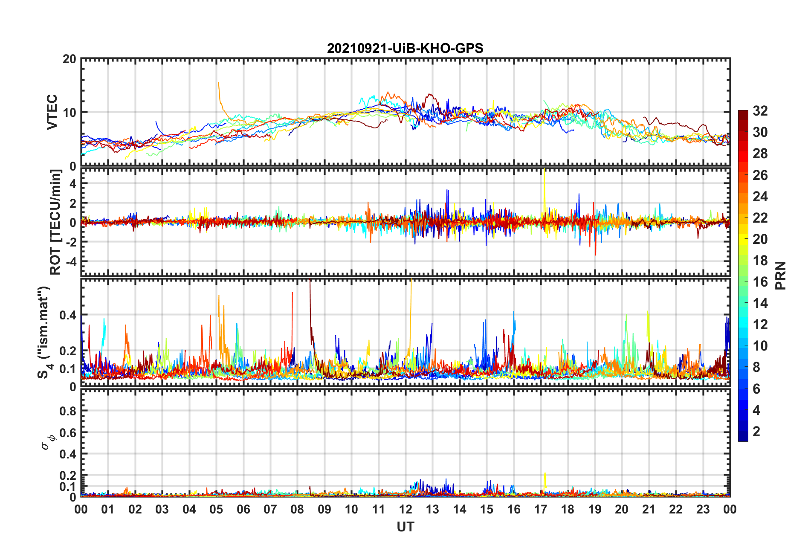Viewport: 811px width, 551px height.
Task: Select colorbar tick label "26"
Action: point(760,175)
